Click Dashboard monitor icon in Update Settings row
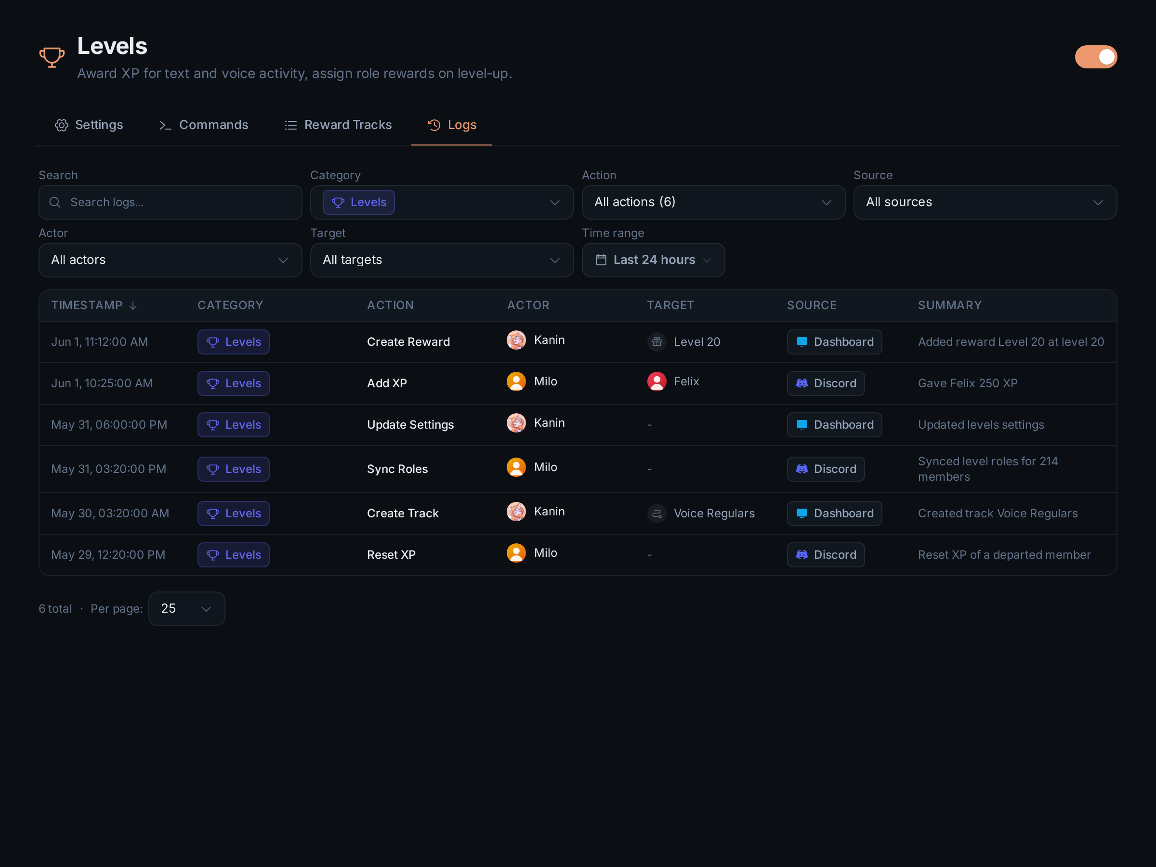The width and height of the screenshot is (1156, 867). point(801,425)
